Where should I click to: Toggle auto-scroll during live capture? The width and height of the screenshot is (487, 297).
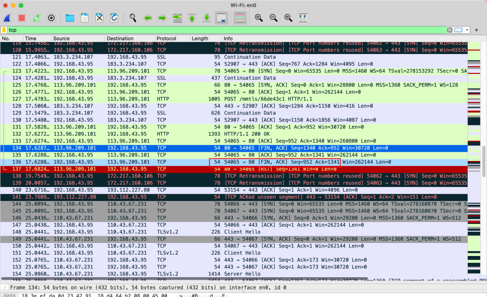[x=221, y=18]
